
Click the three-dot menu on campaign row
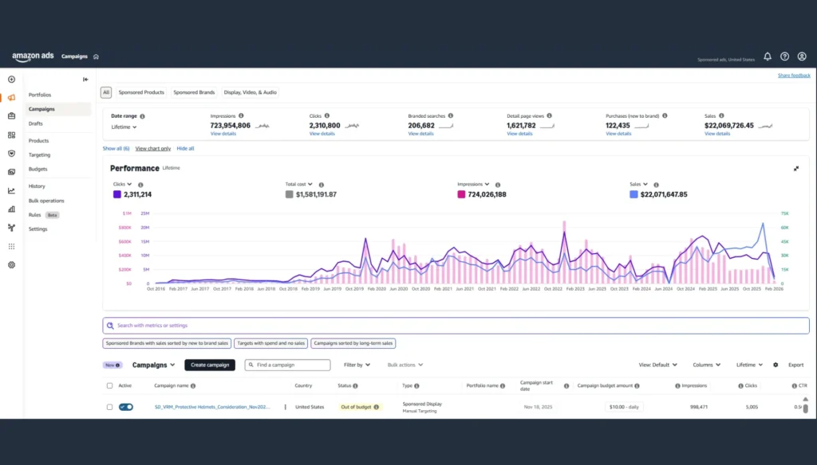[285, 407]
